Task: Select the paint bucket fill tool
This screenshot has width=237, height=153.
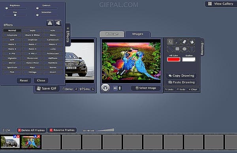Action: [x=192, y=42]
